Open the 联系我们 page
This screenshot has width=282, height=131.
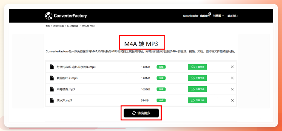232,16
